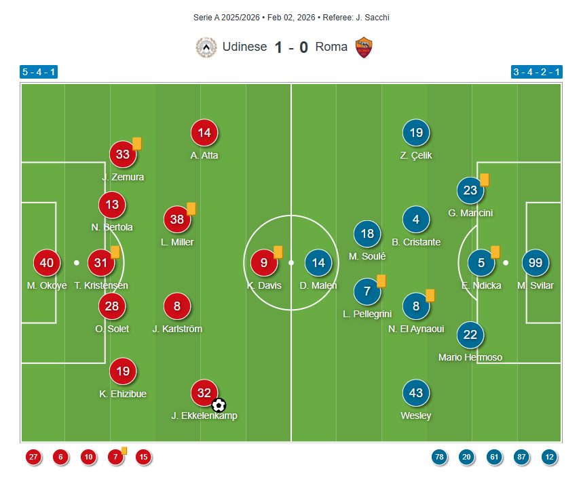Open Roma substitute number 78
Viewport: 581px width, 488px height.
[439, 457]
